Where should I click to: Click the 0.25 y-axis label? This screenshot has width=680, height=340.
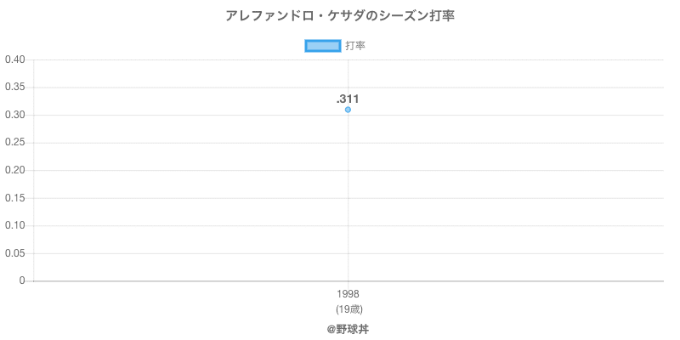pos(14,143)
